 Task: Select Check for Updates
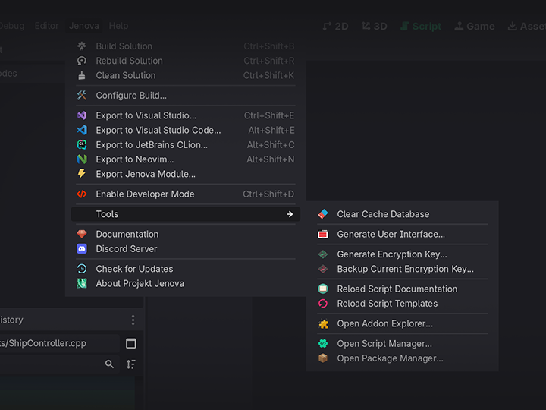[186, 269]
